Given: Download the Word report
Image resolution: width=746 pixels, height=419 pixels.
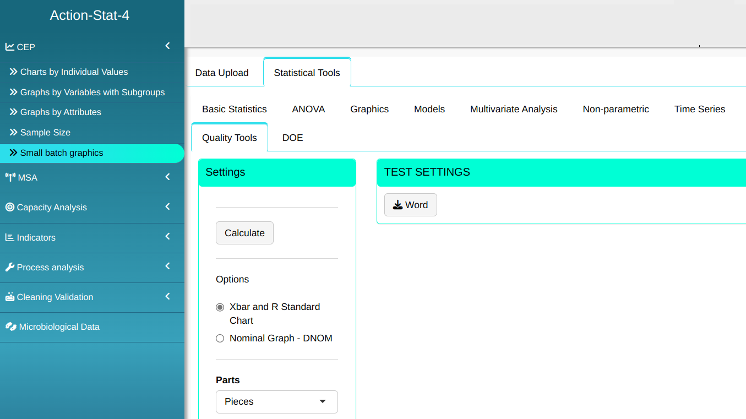Looking at the screenshot, I should tap(410, 205).
